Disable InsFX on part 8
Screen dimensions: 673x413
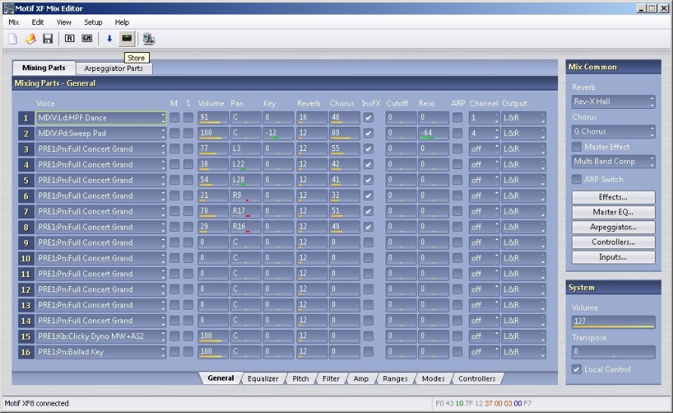coord(368,227)
